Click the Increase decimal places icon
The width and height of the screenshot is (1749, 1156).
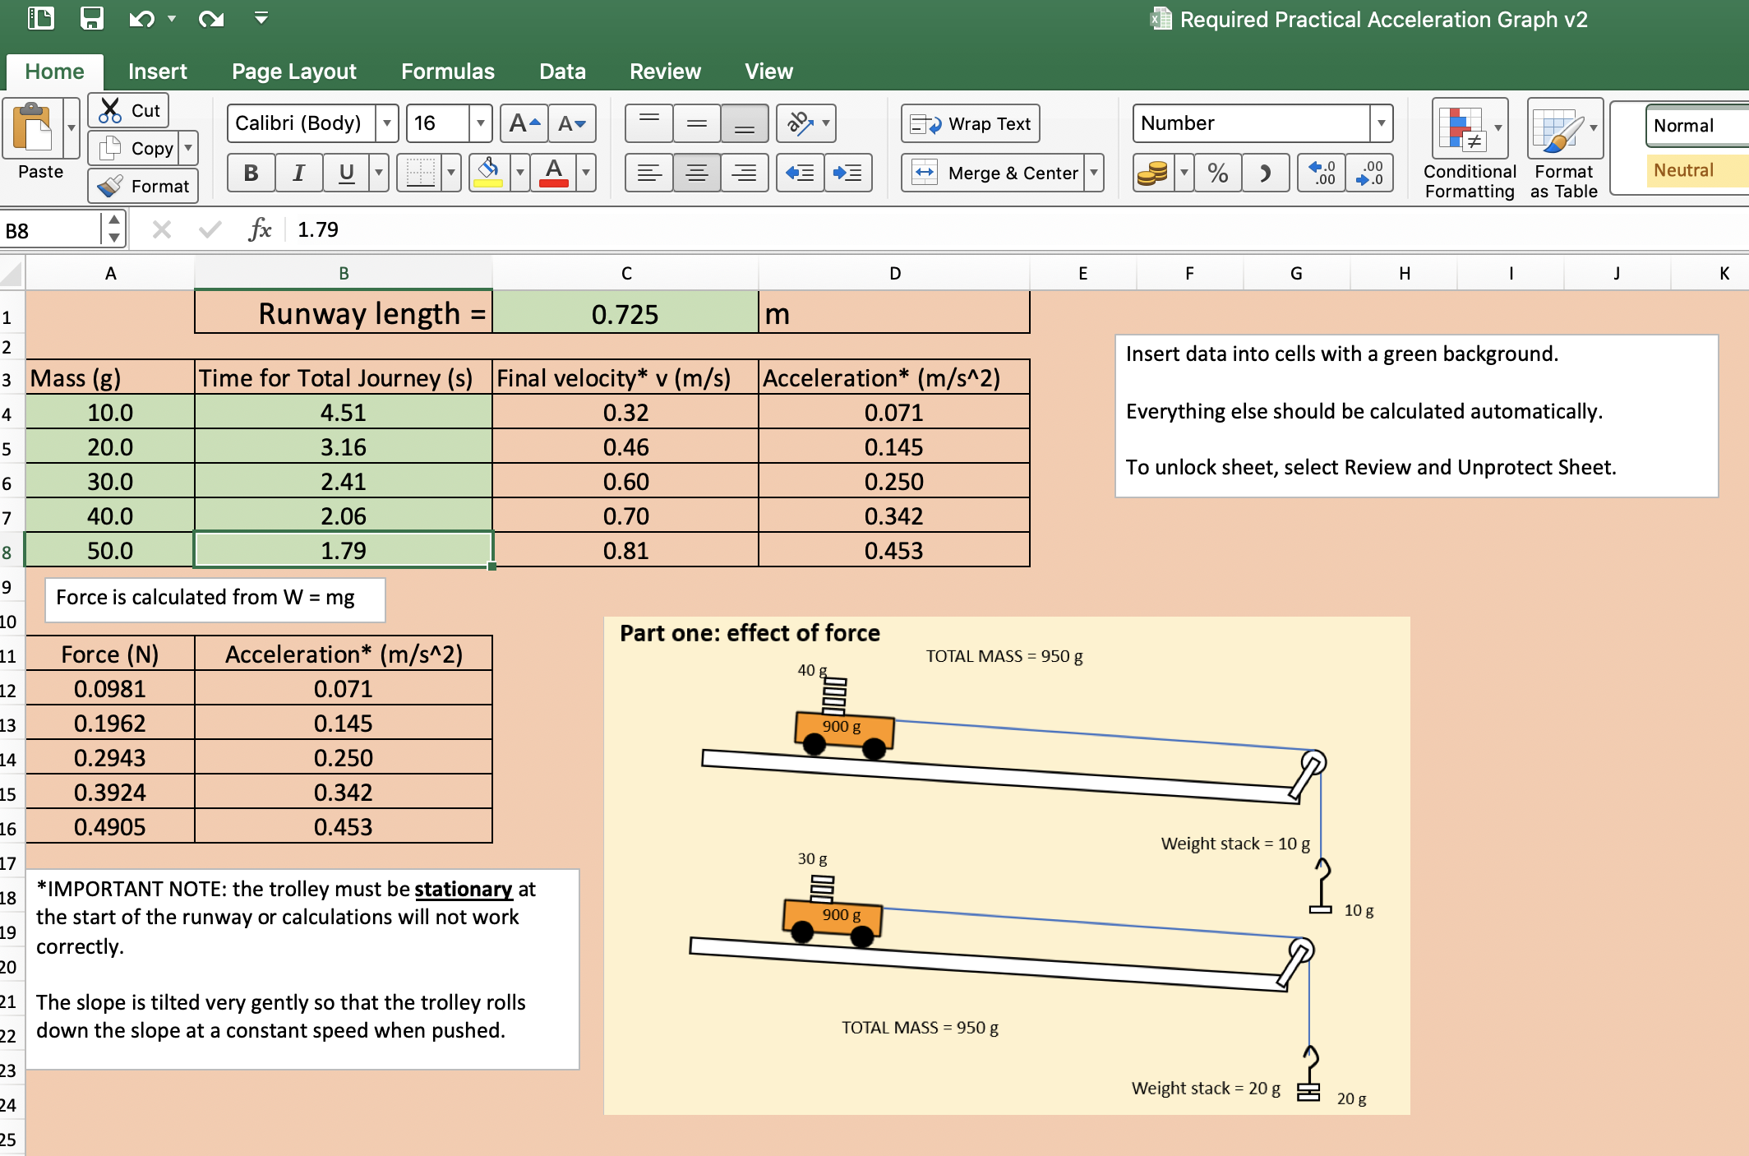(x=1322, y=173)
